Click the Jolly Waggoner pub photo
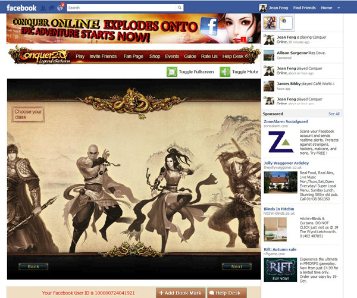The width and height of the screenshot is (357, 298). (x=280, y=183)
